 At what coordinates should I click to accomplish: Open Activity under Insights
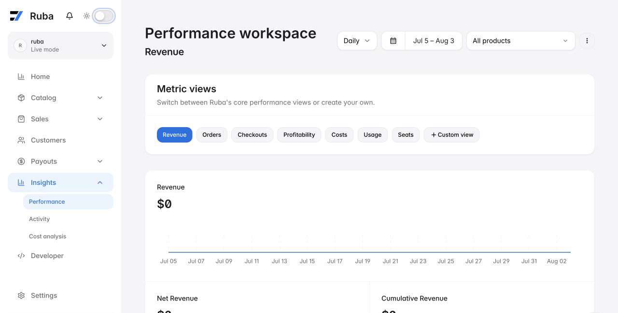68,219
